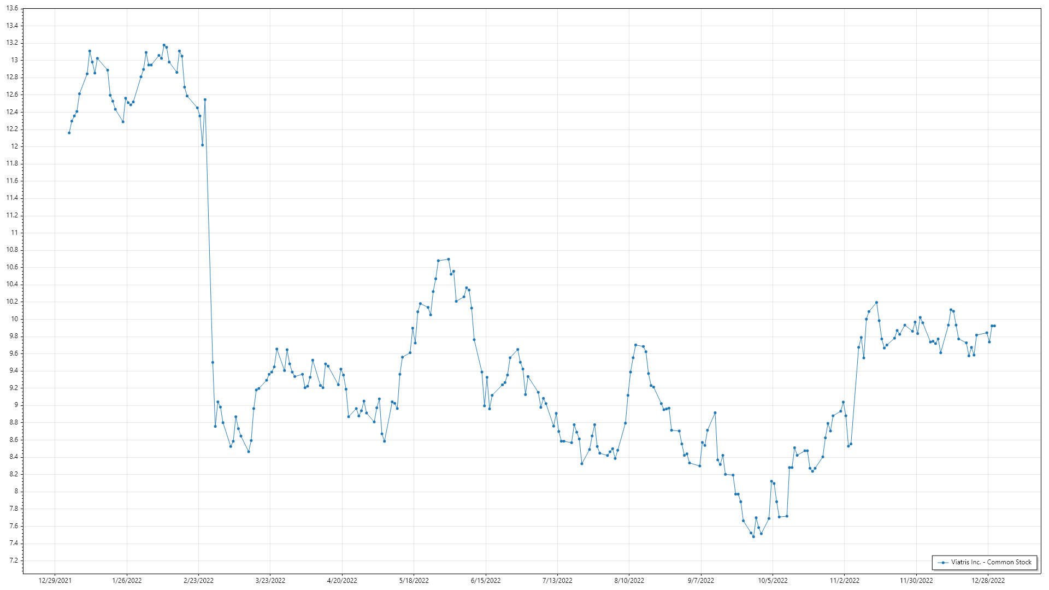Click the 12/29/2021 x-axis date label
Image resolution: width=1049 pixels, height=590 pixels.
point(55,580)
